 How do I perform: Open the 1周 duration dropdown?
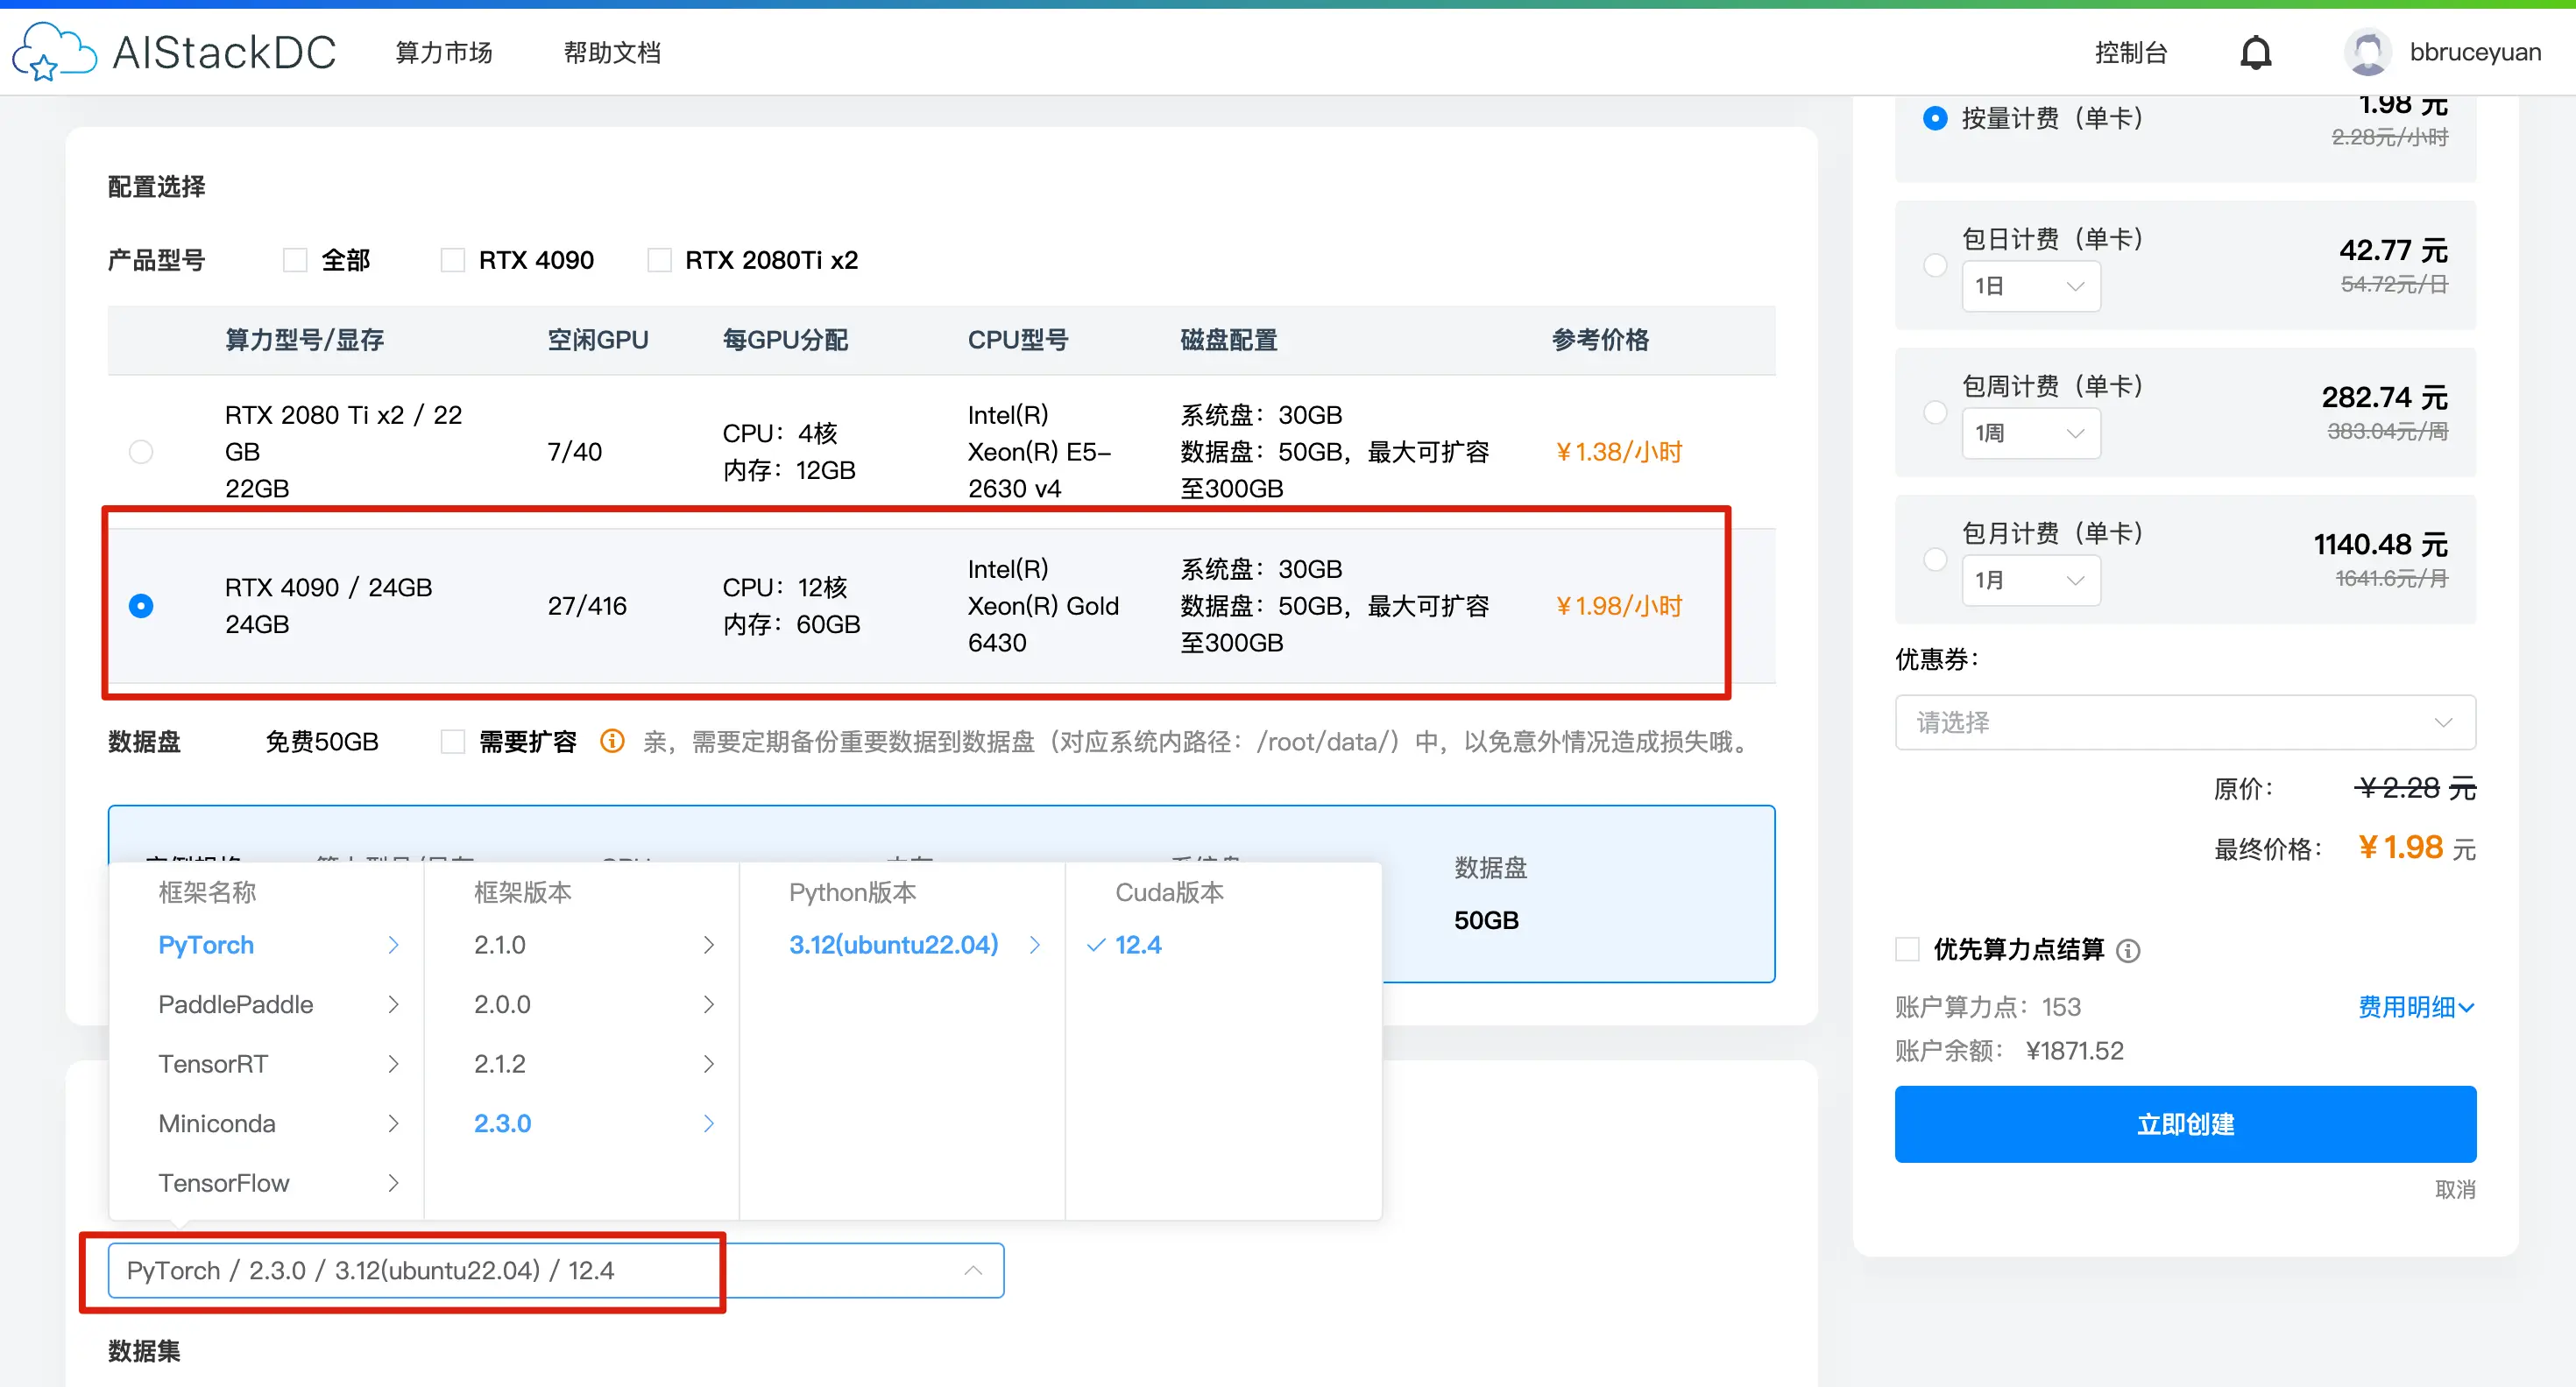(x=2030, y=433)
